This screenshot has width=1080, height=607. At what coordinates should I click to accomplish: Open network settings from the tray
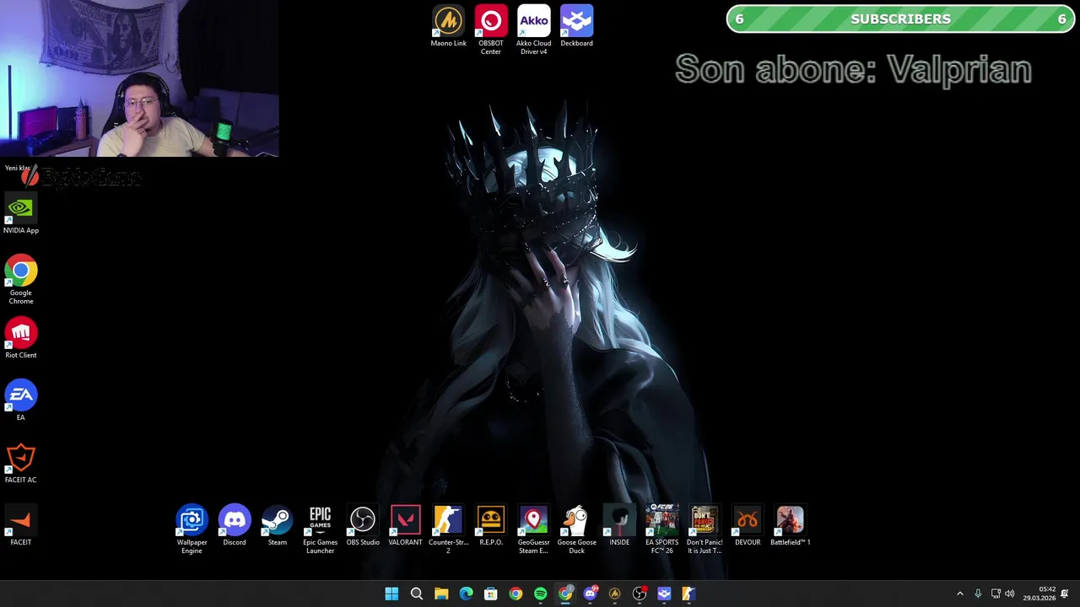996,594
